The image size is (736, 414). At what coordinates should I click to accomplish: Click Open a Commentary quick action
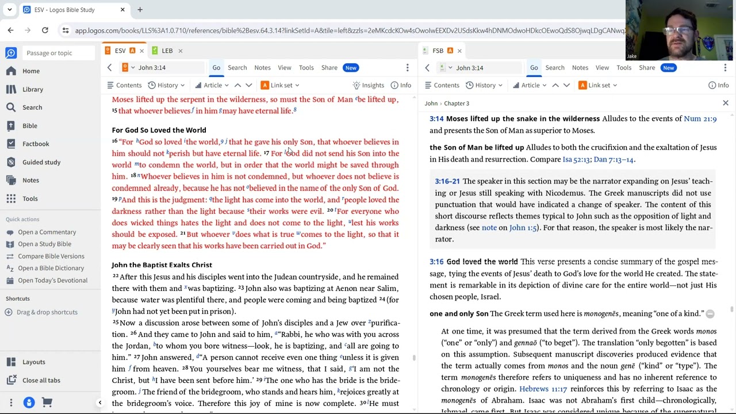[x=47, y=232]
